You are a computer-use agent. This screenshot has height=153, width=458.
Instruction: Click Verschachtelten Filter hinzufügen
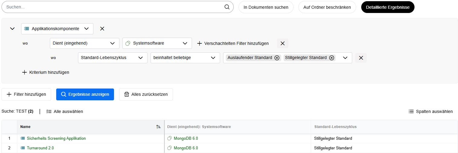click(233, 43)
